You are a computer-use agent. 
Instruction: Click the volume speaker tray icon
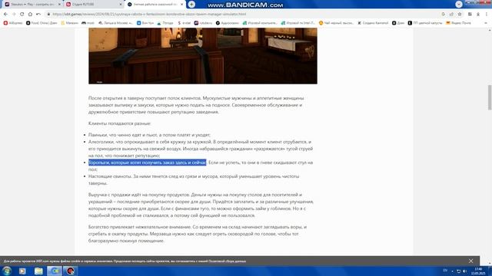click(x=464, y=271)
